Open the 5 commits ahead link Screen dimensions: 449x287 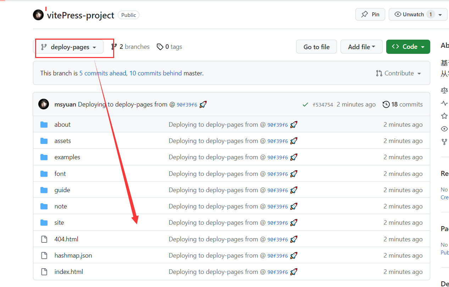pos(103,73)
